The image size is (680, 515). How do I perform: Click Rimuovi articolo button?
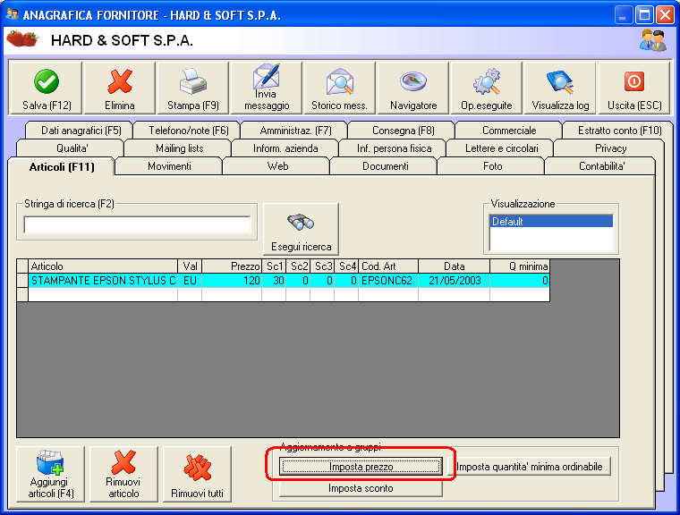pos(123,474)
